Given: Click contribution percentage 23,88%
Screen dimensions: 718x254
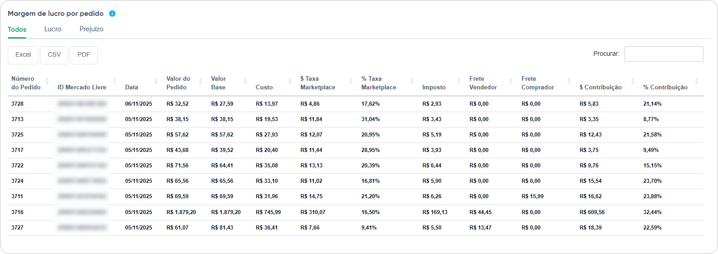Looking at the screenshot, I should pyautogui.click(x=652, y=196).
